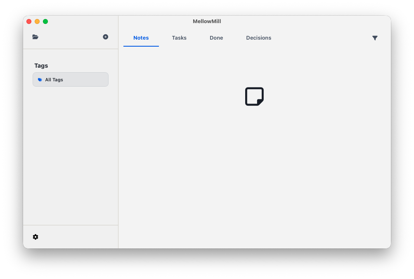
Task: Switch to the Tasks tab
Action: coord(179,38)
